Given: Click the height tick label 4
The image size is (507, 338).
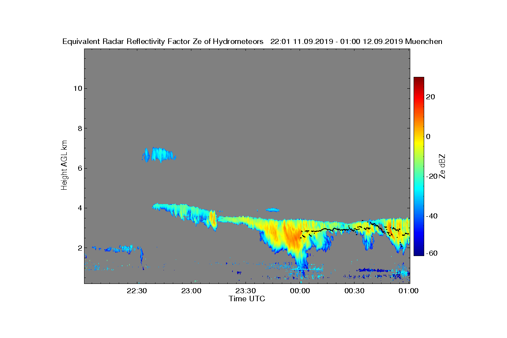Looking at the screenshot, I should [x=79, y=208].
